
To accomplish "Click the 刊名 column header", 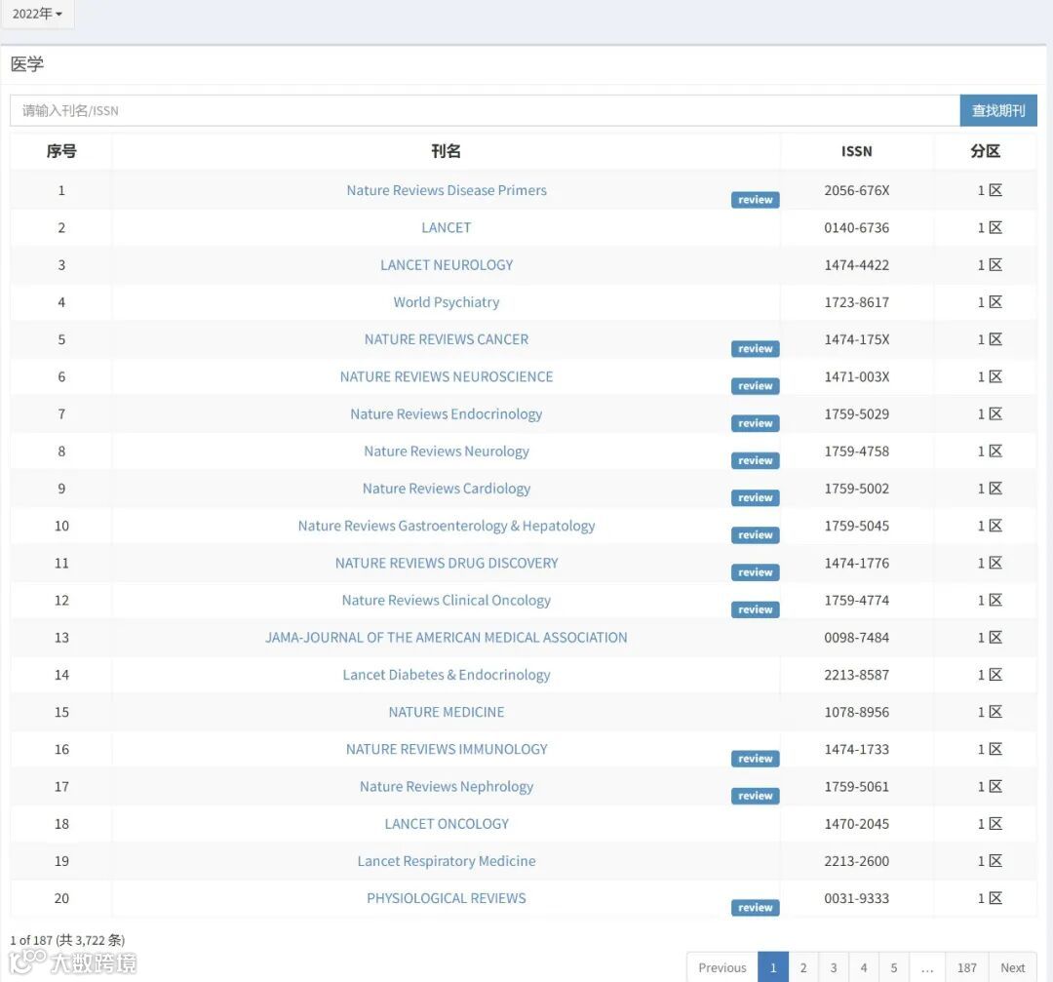I will pos(446,151).
